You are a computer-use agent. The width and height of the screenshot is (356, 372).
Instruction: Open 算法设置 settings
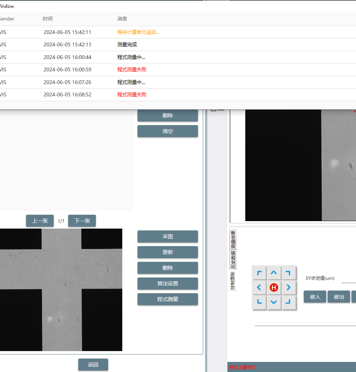(x=168, y=283)
